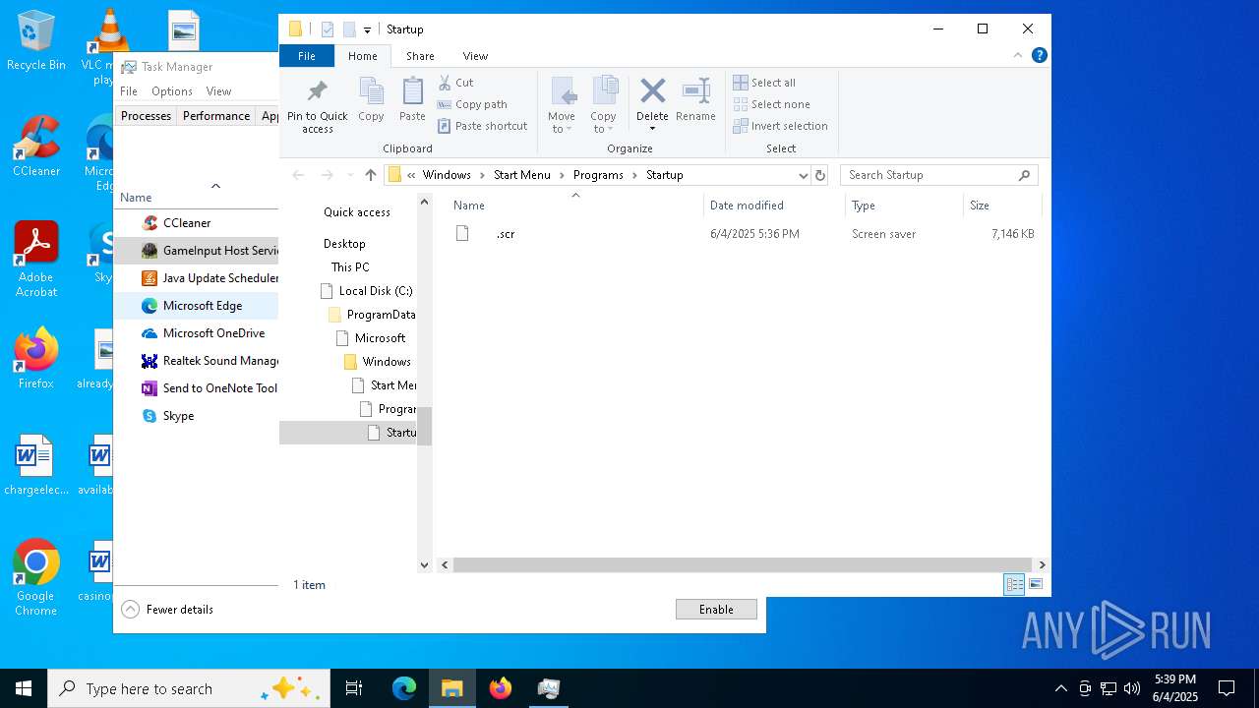Select Quick access in navigation pane
The image size is (1259, 708).
[357, 212]
